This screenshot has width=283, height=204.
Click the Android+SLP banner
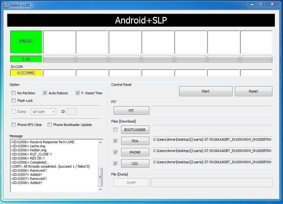pyautogui.click(x=141, y=20)
